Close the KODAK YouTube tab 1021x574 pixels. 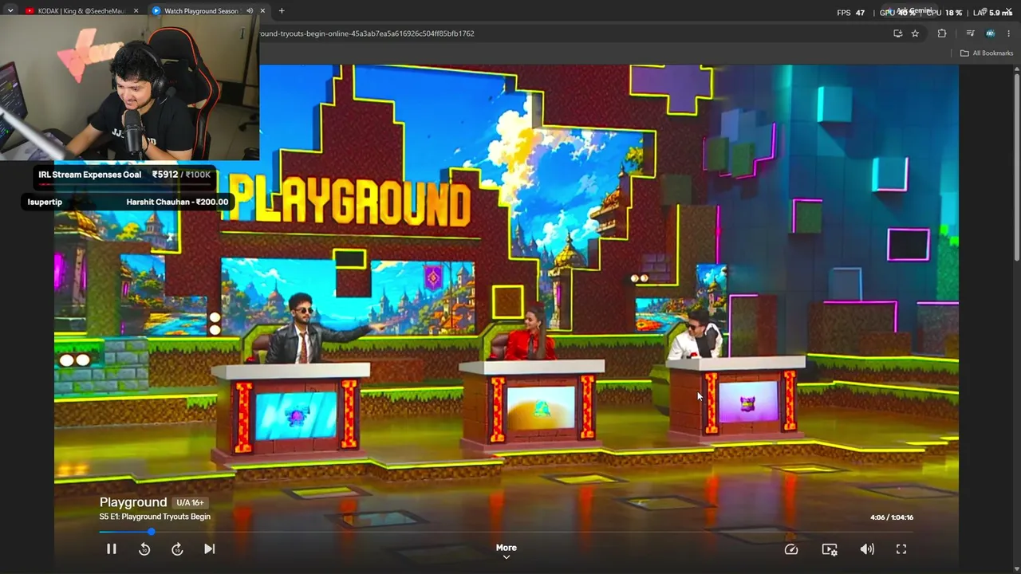[136, 11]
